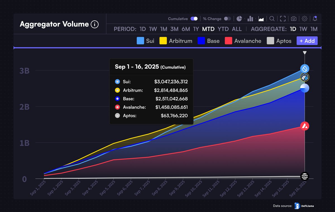Take a chart screenshot with camera icon
Viewport: 335px width, 212px height.
coord(293,18)
